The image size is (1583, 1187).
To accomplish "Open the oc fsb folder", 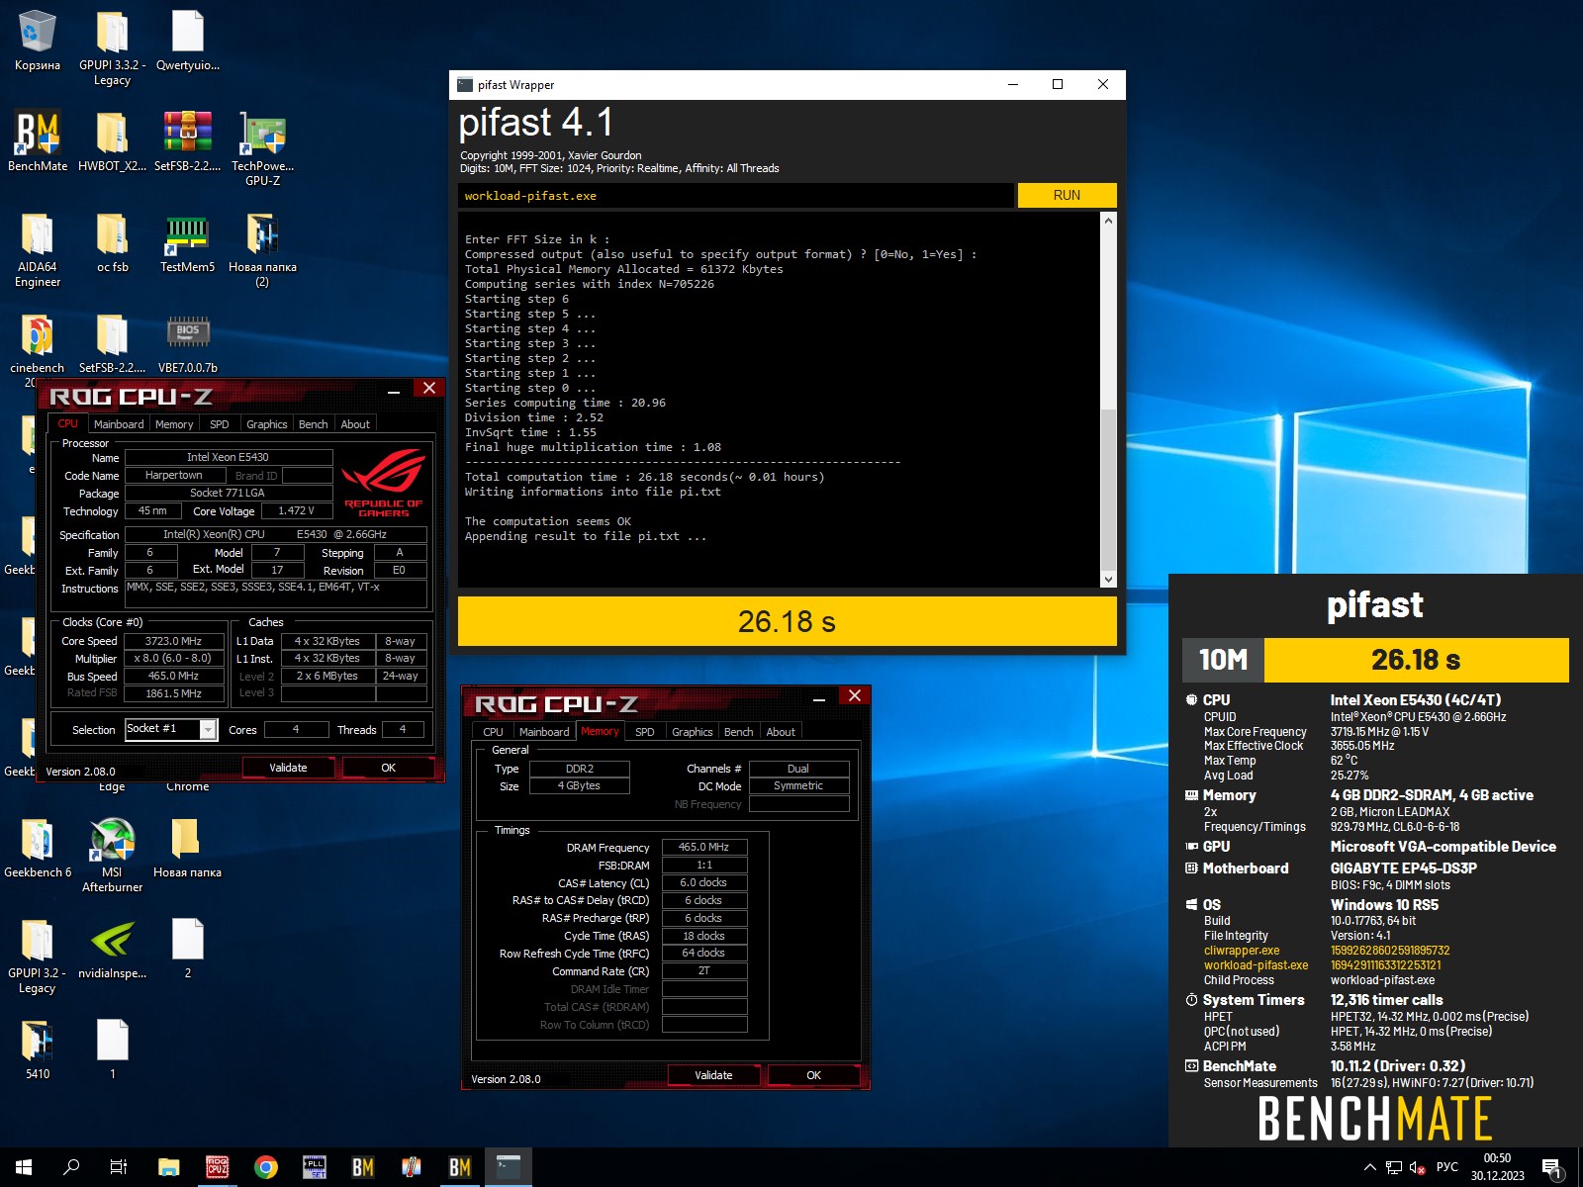I will point(112,242).
